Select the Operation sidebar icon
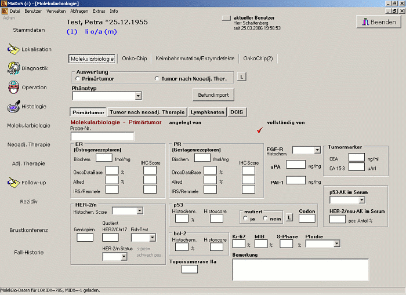 pos(14,88)
